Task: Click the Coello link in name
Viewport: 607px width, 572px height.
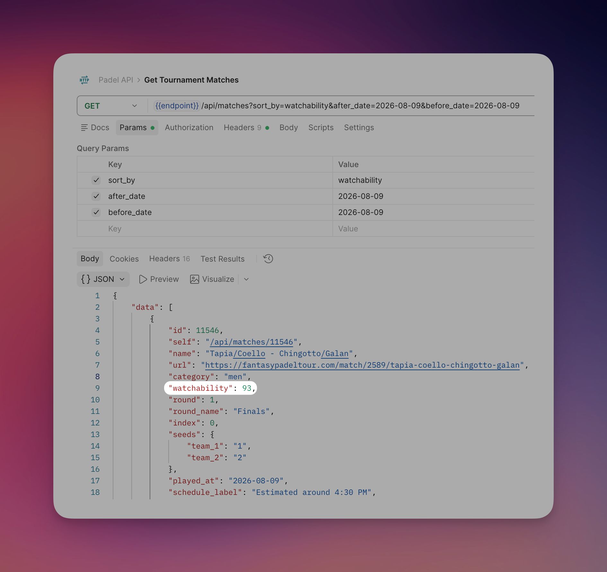Action: (249, 353)
